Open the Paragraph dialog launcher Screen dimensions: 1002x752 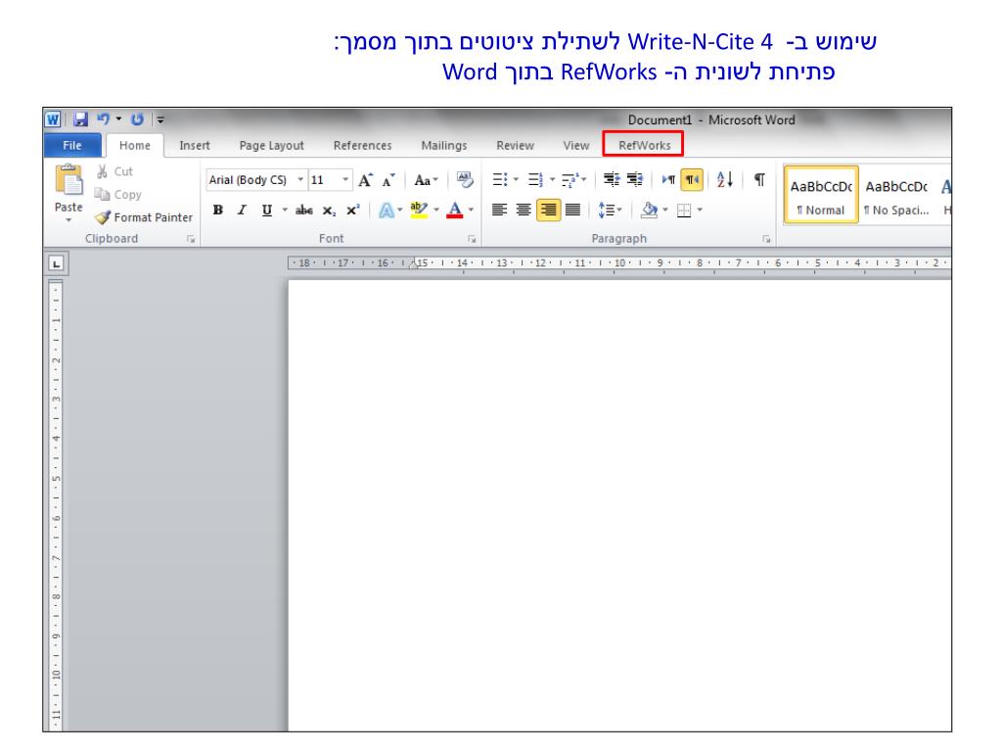click(x=766, y=239)
